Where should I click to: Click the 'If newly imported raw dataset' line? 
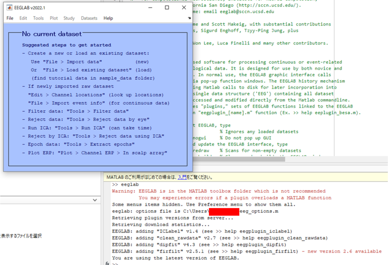point(68,86)
